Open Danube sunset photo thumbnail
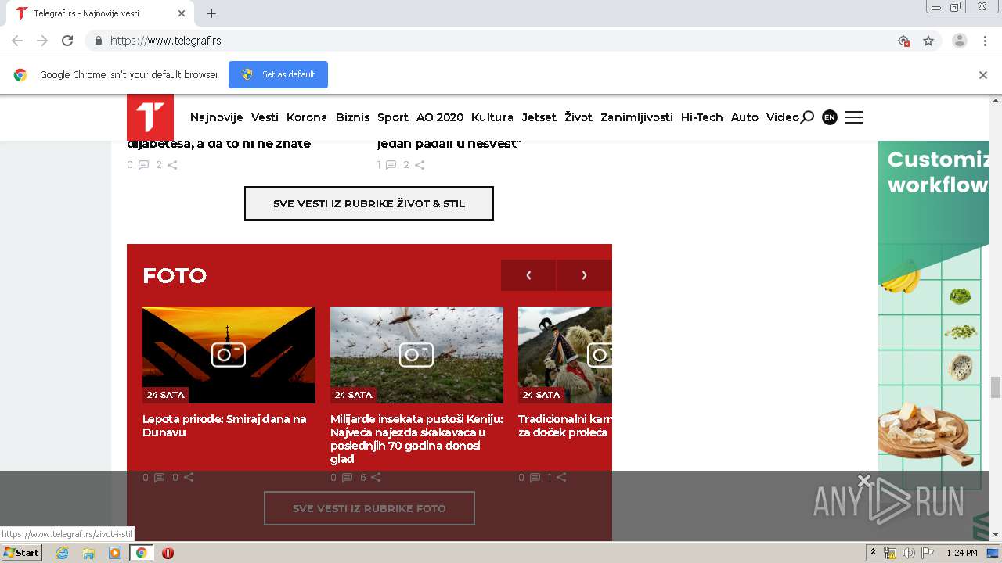Image resolution: width=1002 pixels, height=563 pixels. 229,355
